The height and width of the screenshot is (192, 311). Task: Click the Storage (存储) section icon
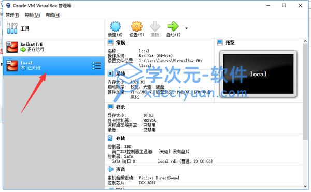point(110,138)
